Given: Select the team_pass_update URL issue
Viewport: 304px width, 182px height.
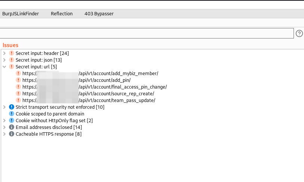Looking at the screenshot, I should pyautogui.click(x=89, y=100).
